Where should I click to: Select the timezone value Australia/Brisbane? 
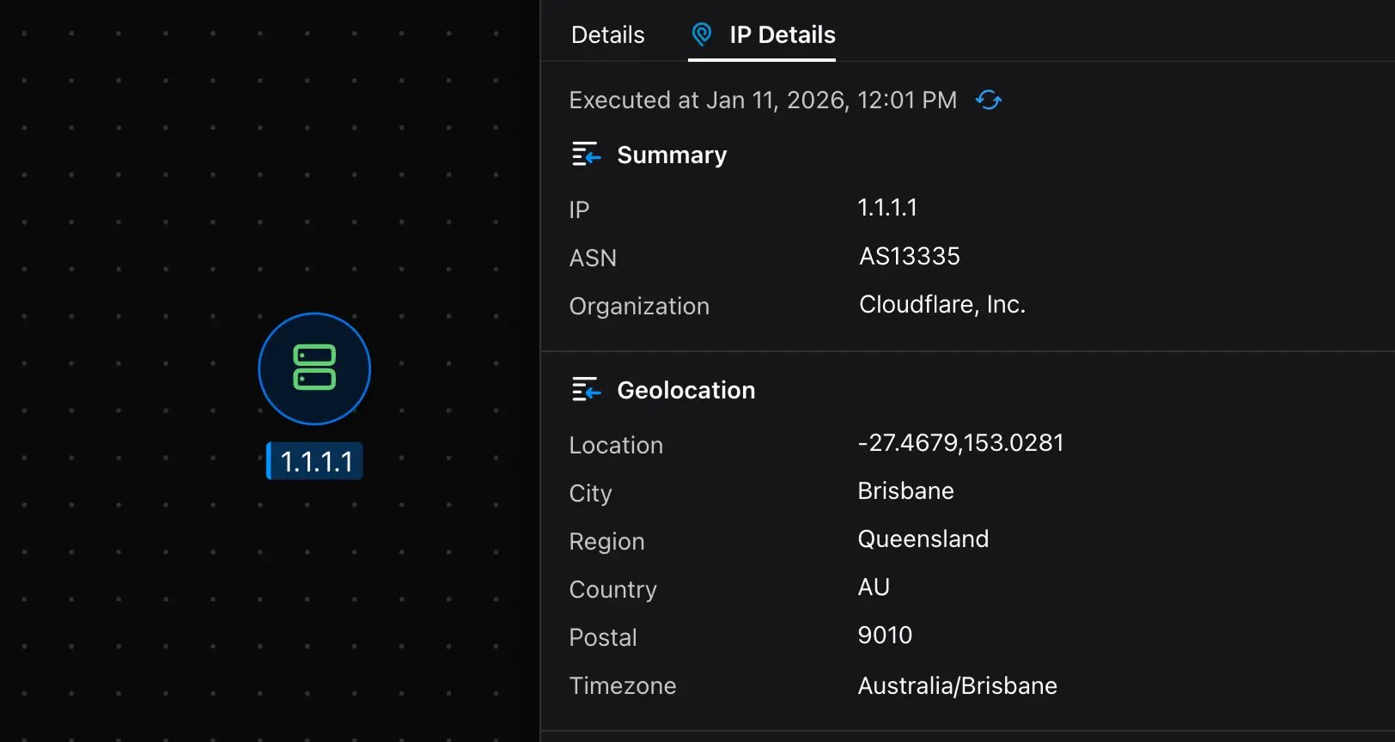958,685
